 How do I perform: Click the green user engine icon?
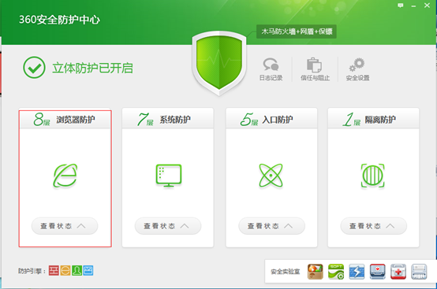click(x=77, y=270)
